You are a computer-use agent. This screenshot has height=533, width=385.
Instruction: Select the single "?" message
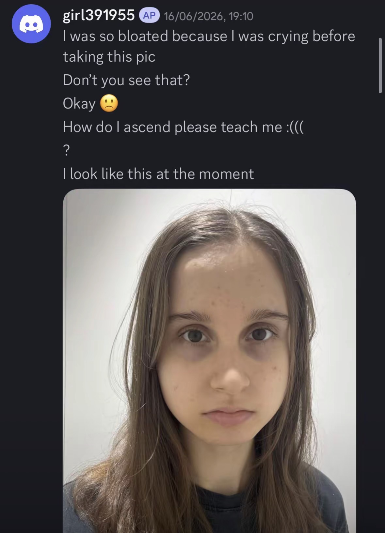tap(66, 150)
